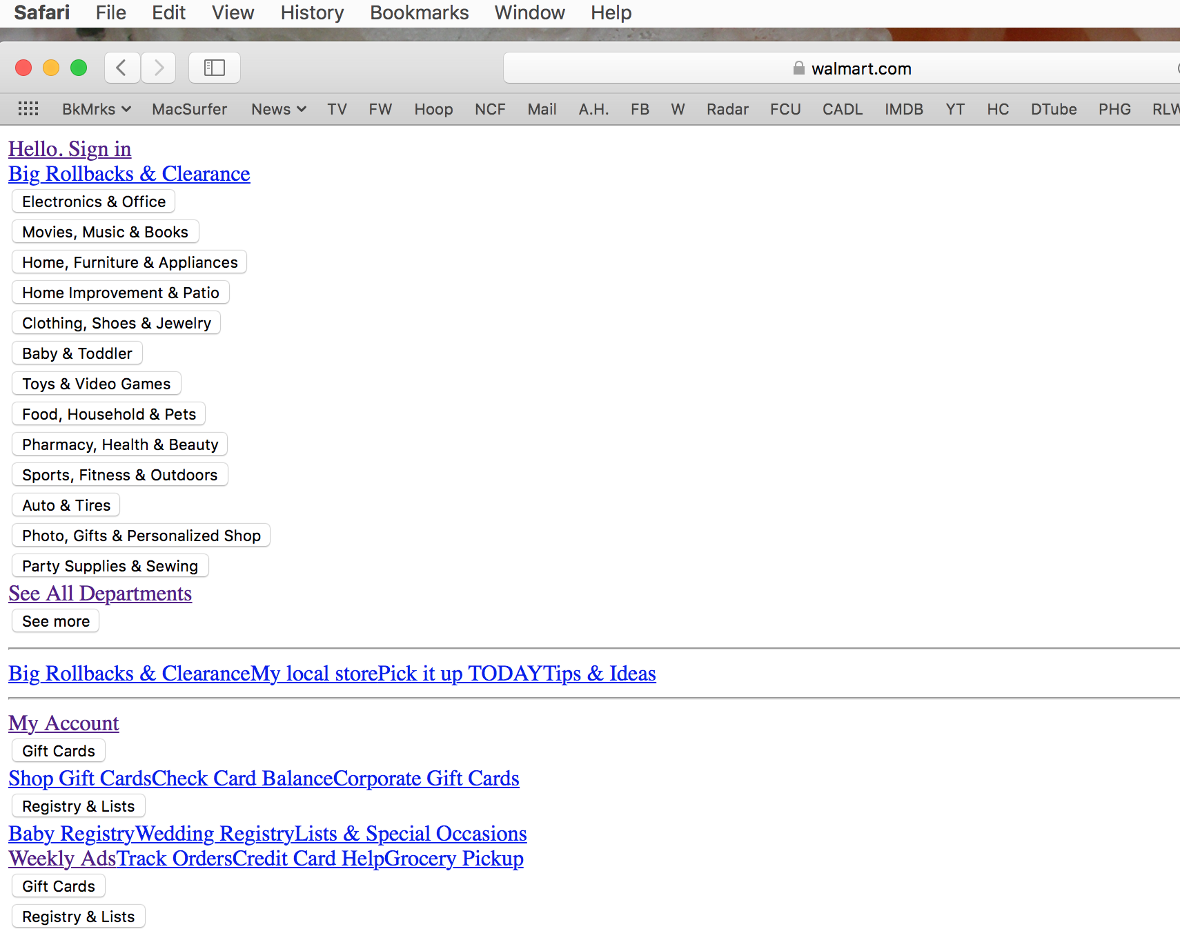The height and width of the screenshot is (929, 1180).
Task: Open the DTube bookmark
Action: pyautogui.click(x=1054, y=109)
